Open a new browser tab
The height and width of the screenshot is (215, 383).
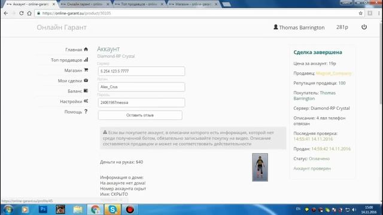click(226, 4)
